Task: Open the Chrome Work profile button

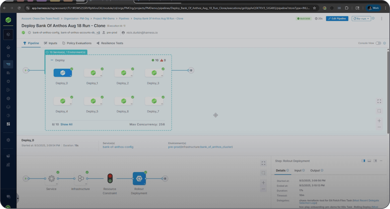Action: coord(373,8)
